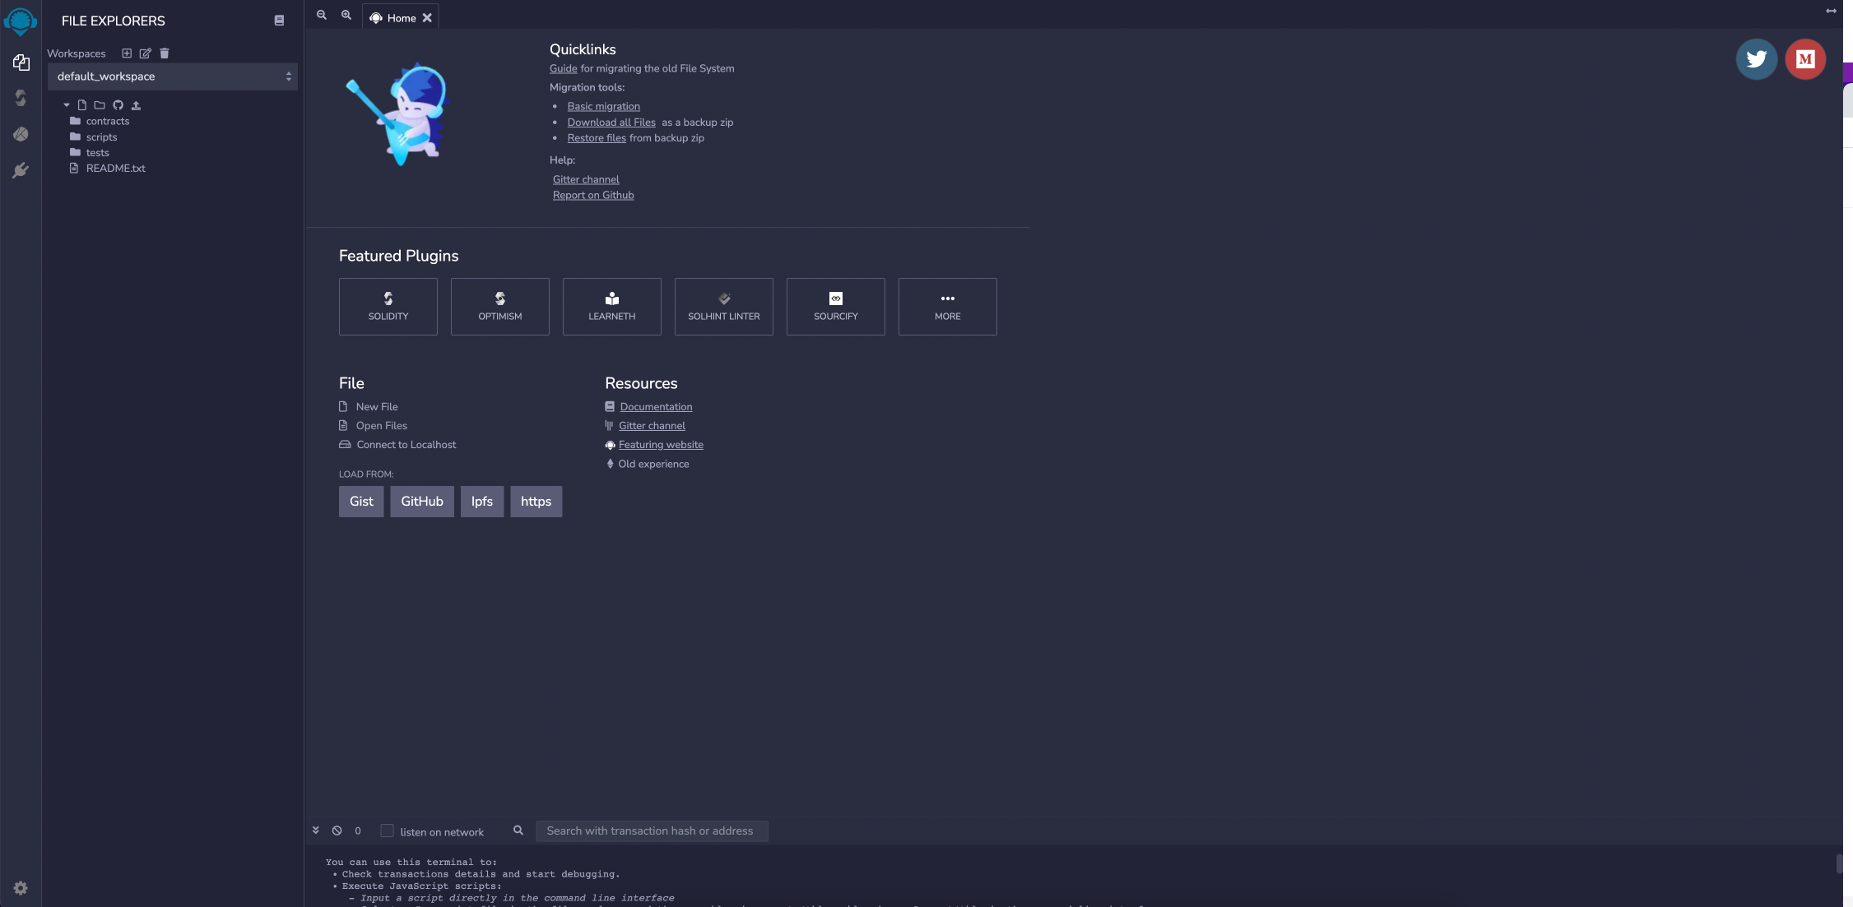Click the Remix logo icon
This screenshot has width=1853, height=907.
[x=21, y=21]
